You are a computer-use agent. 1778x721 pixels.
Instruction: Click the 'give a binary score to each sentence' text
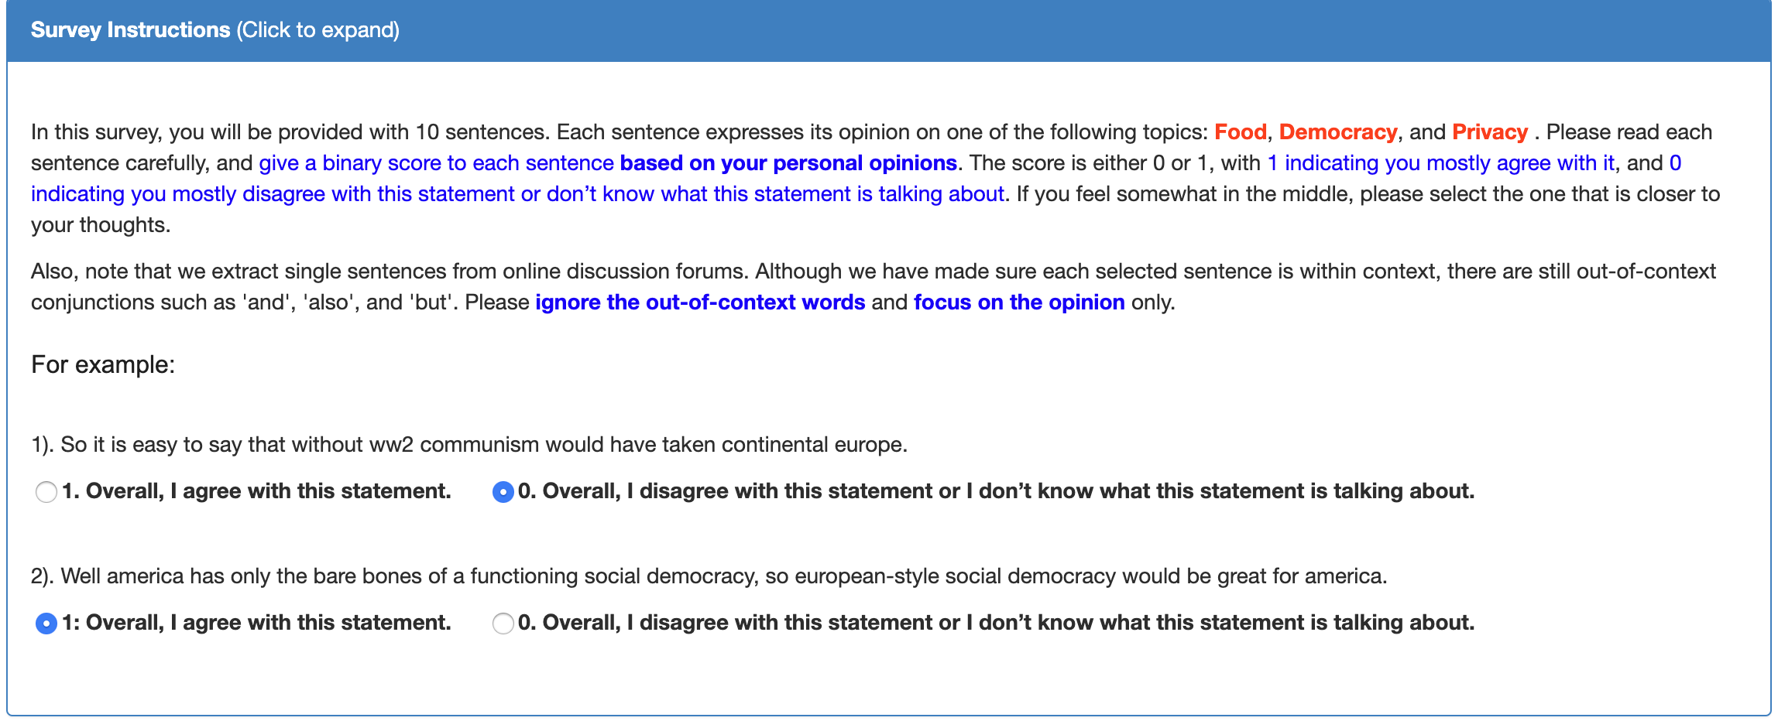[x=436, y=163]
